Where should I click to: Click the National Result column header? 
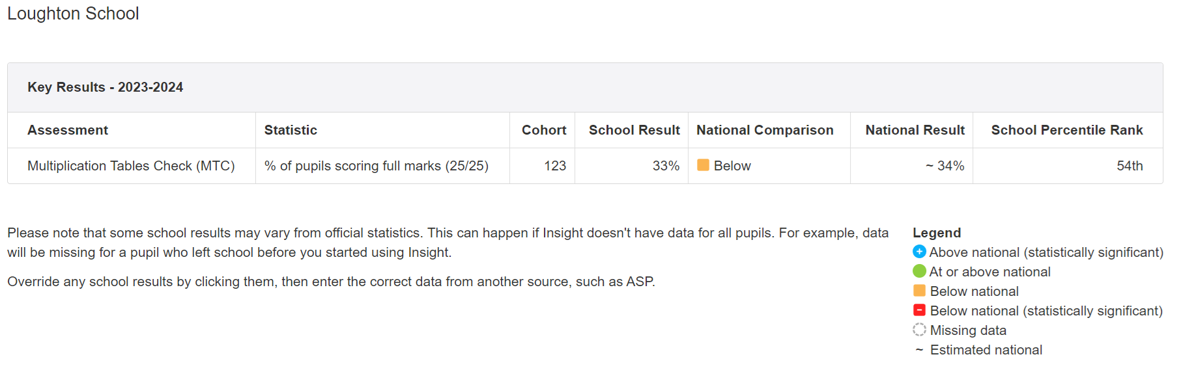pos(915,130)
